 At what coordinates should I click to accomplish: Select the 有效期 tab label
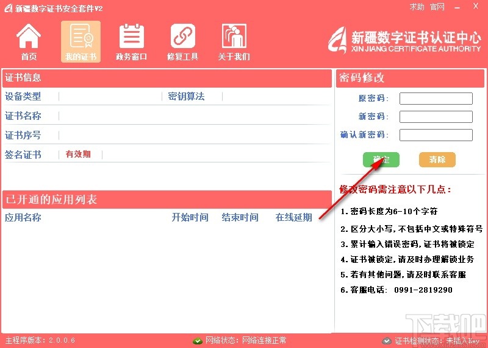tap(78, 154)
